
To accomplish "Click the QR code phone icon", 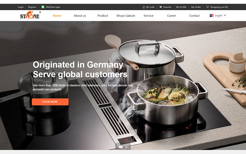I will [143, 7].
